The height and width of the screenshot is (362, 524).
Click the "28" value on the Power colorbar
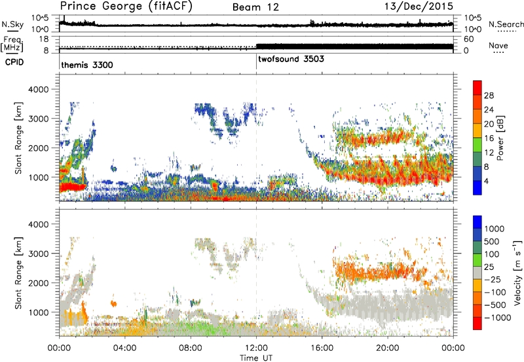click(x=489, y=95)
